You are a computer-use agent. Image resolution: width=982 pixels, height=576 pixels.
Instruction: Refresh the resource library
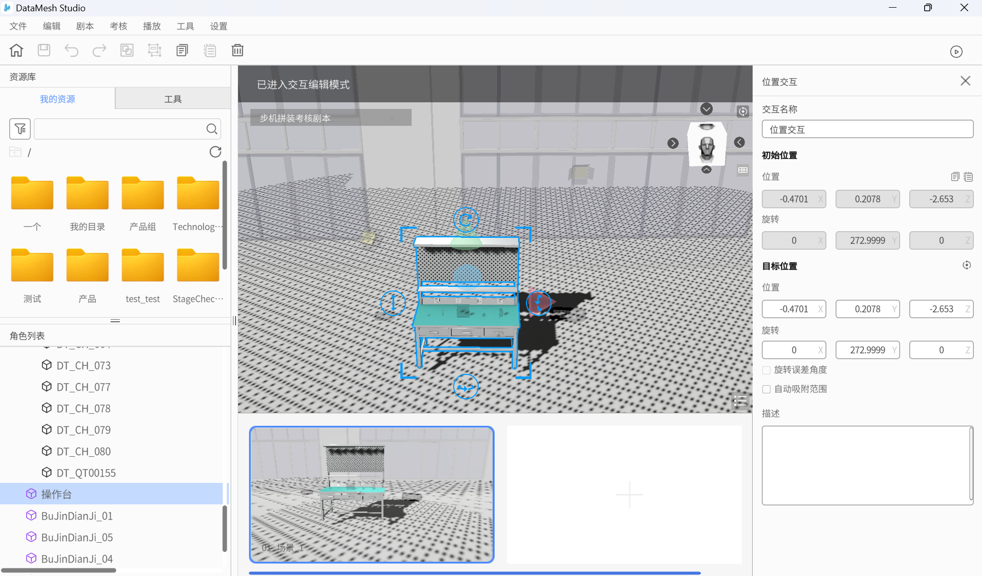coord(216,152)
